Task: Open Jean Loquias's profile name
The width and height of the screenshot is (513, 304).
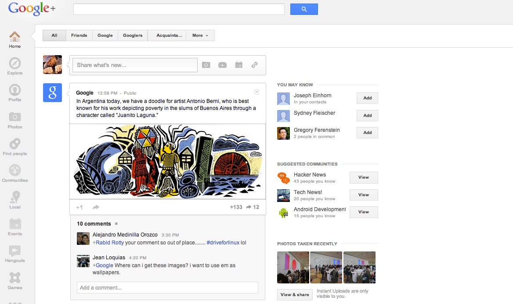Action: click(x=109, y=258)
